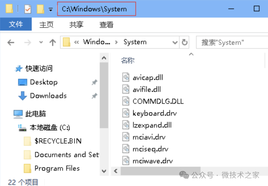The height and width of the screenshot is (186, 268).
Task: Select the mciwave.drv file
Action: click(x=153, y=161)
